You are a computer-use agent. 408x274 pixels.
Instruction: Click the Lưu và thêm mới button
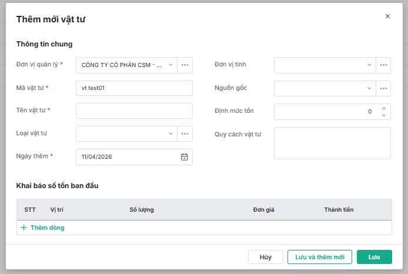319,257
